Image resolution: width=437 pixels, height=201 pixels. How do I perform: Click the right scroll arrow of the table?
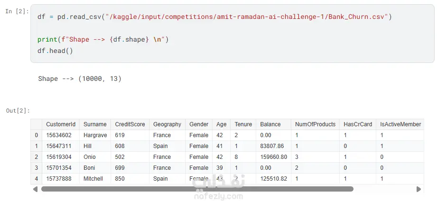tap(418, 189)
